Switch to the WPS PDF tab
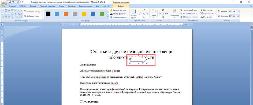The width and height of the screenshot is (253, 105). [23, 6]
